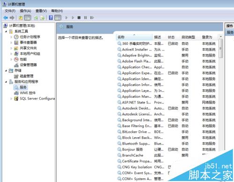Expand the 事件查看器 node

coord(11,43)
